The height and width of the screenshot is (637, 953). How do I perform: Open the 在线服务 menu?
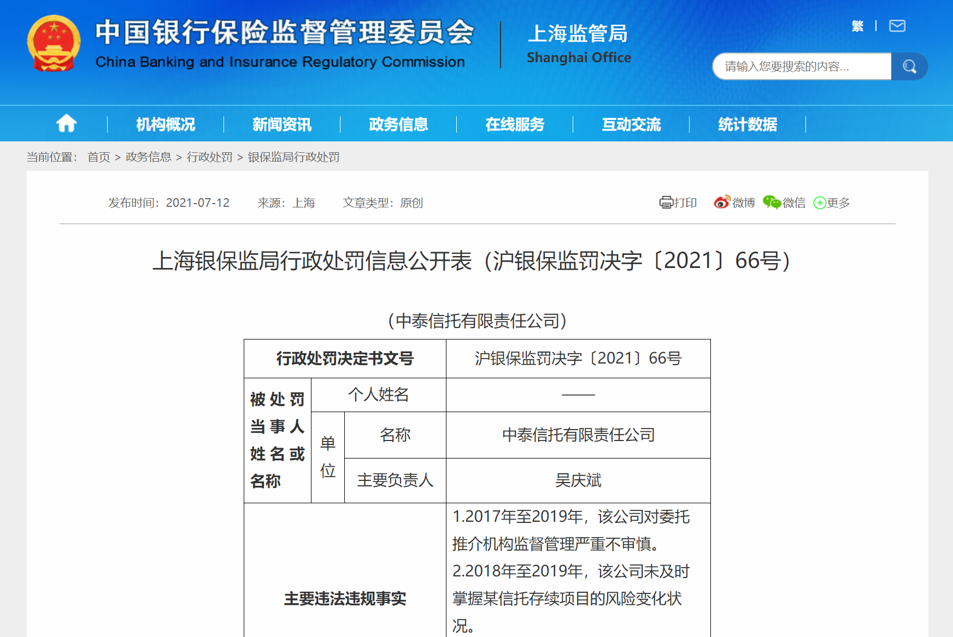click(x=515, y=124)
